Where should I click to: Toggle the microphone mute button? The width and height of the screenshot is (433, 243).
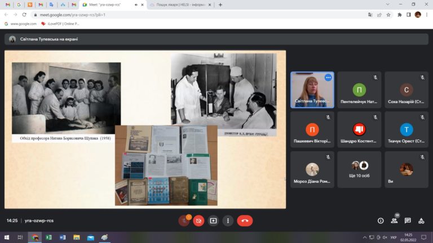click(x=184, y=220)
